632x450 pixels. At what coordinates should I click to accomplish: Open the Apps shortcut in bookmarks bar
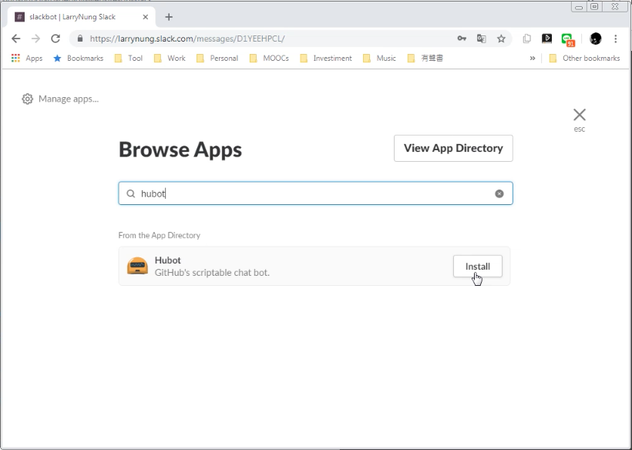[x=27, y=59]
